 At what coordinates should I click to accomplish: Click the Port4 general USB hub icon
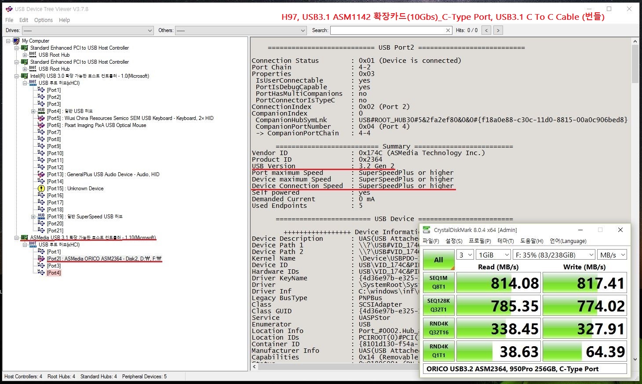pyautogui.click(x=41, y=111)
